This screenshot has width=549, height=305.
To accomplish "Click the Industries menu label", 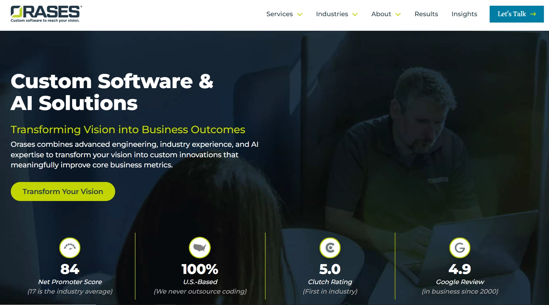I will click(x=332, y=14).
